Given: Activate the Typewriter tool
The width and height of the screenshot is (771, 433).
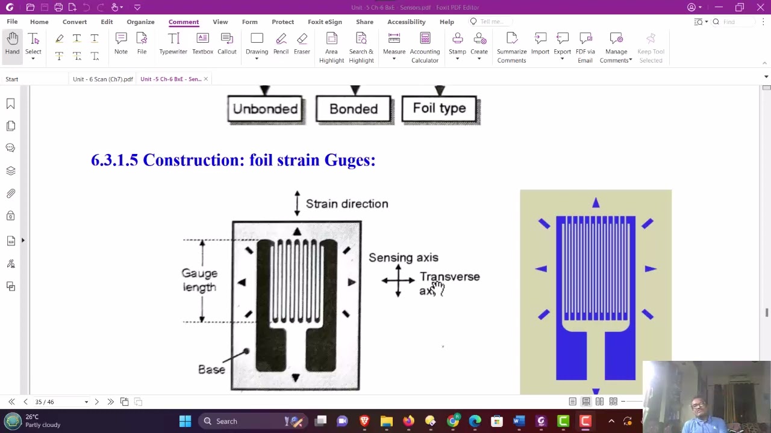Looking at the screenshot, I should [173, 43].
